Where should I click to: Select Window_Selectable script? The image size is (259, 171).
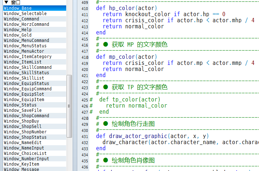35,14
